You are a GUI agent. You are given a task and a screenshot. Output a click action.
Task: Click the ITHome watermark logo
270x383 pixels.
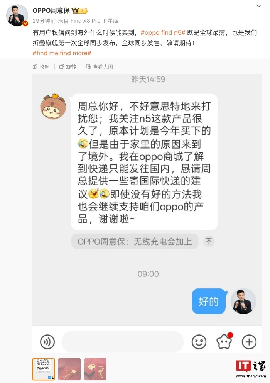(x=251, y=369)
